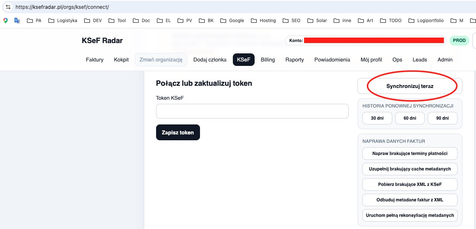Screen dimensions: 476x229
Task: Click Uzupełnij brakujący cache metadanych
Action: [410, 169]
